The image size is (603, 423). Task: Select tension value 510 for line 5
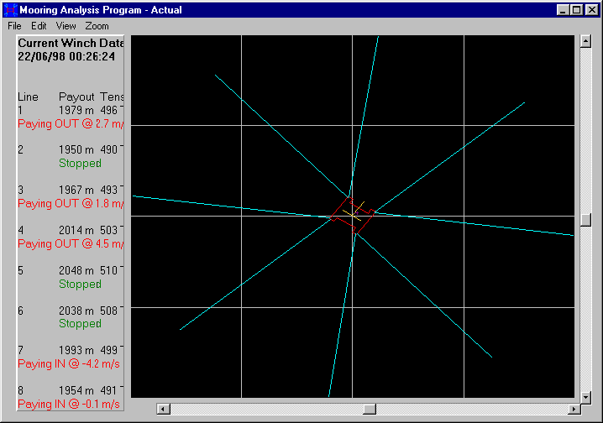click(x=109, y=270)
